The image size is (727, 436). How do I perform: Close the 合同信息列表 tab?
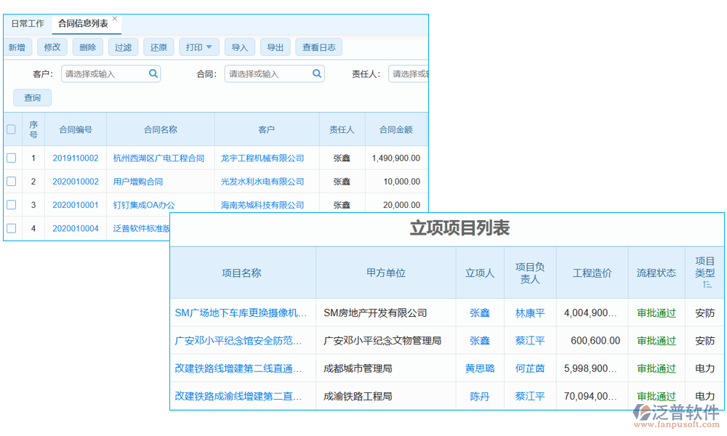point(114,17)
